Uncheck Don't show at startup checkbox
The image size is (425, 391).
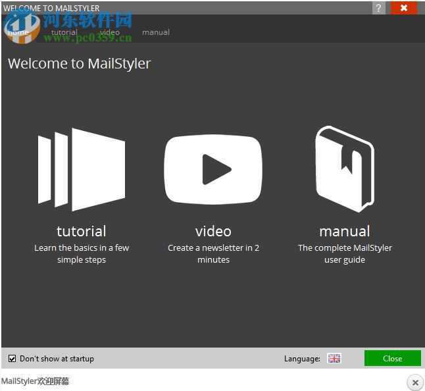pos(12,359)
